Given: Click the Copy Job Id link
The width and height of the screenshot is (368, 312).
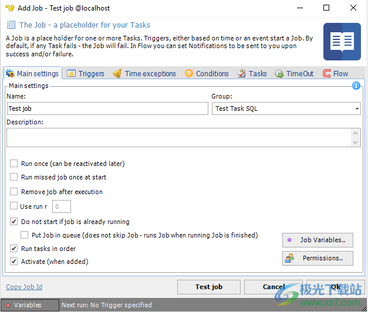Looking at the screenshot, I should [24, 287].
